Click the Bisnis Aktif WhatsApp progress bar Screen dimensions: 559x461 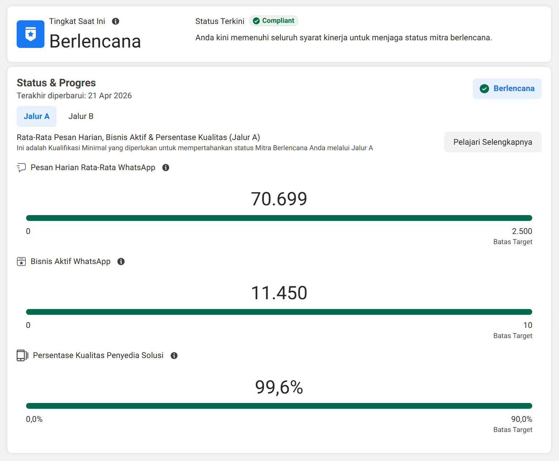pos(279,311)
